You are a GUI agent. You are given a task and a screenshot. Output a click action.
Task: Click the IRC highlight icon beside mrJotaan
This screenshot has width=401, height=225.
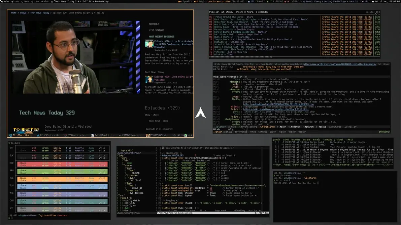[209, 2]
